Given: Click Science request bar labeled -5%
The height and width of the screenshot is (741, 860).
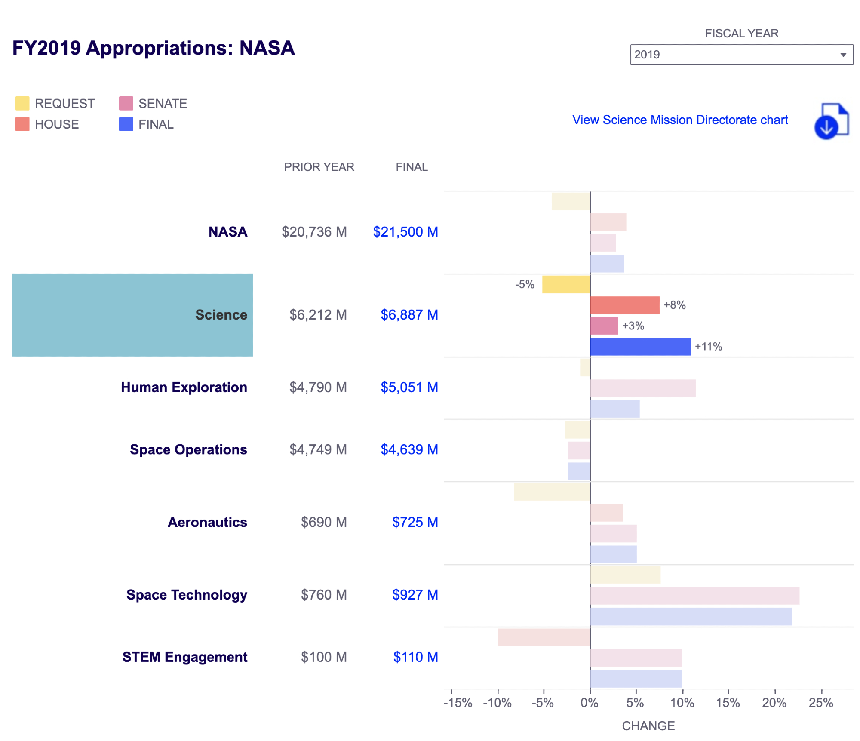Looking at the screenshot, I should pyautogui.click(x=565, y=284).
